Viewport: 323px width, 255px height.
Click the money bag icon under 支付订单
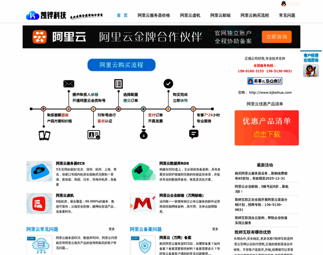144,134
